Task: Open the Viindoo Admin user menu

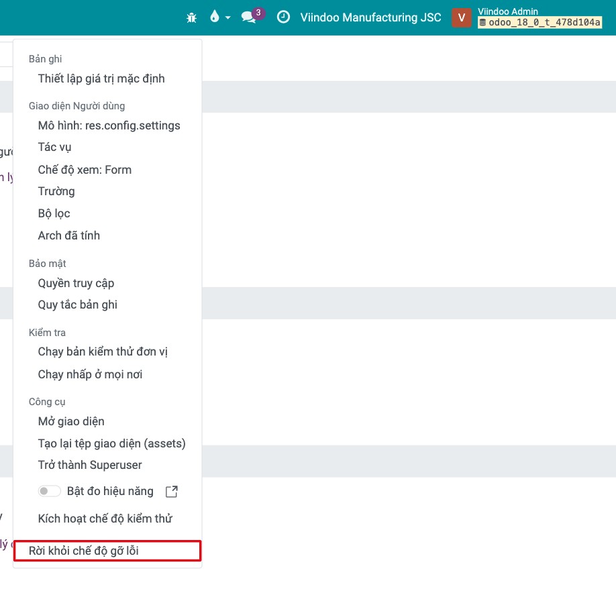Action: (507, 11)
